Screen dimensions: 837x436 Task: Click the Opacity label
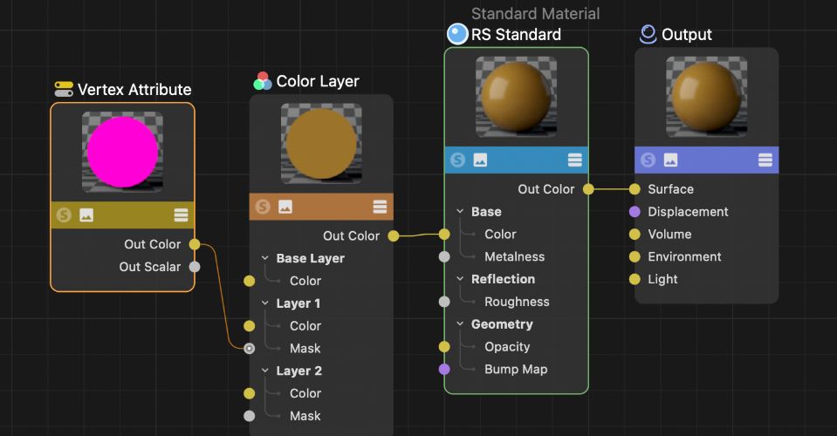[507, 347]
